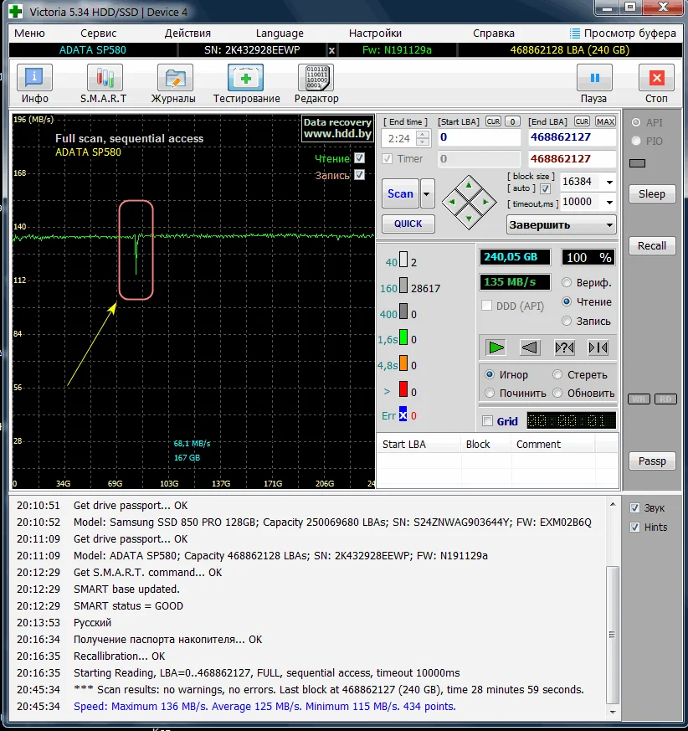Click the green play forward button

pos(497,347)
